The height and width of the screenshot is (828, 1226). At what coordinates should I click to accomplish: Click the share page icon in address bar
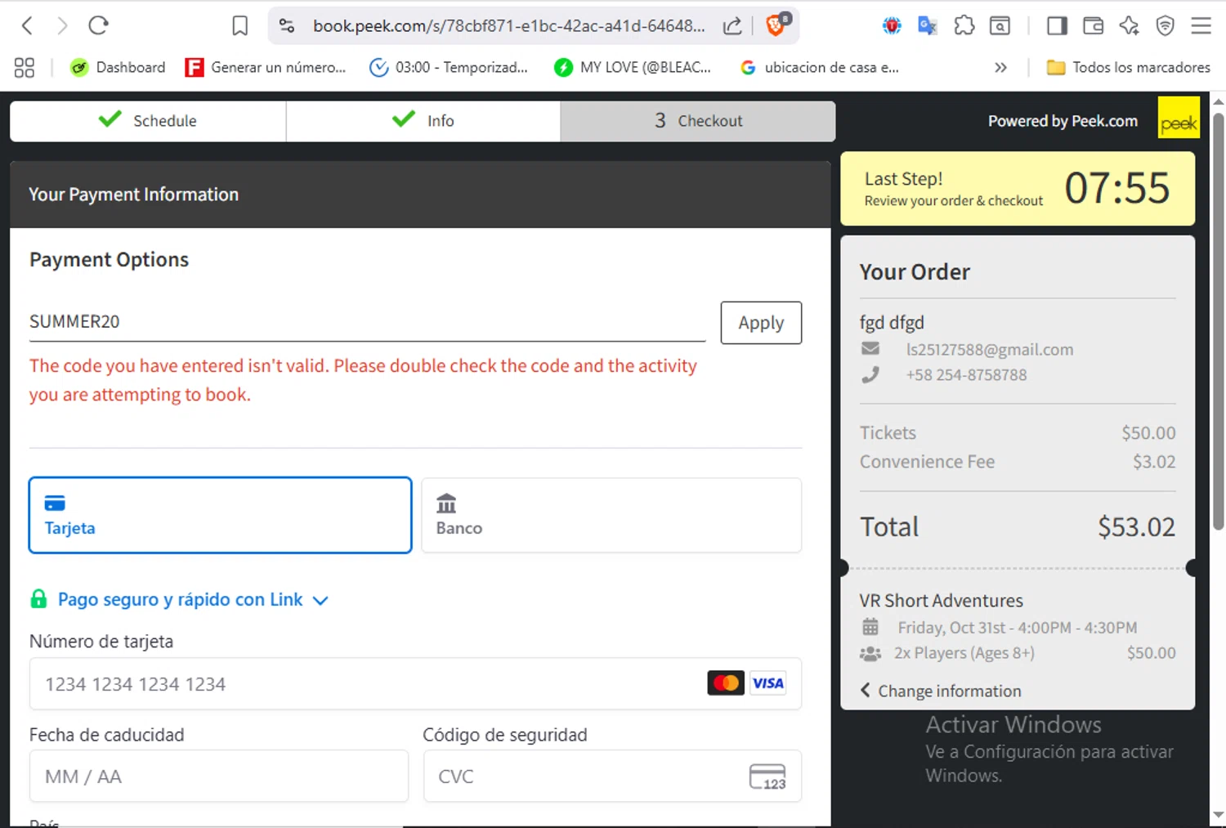tap(732, 26)
